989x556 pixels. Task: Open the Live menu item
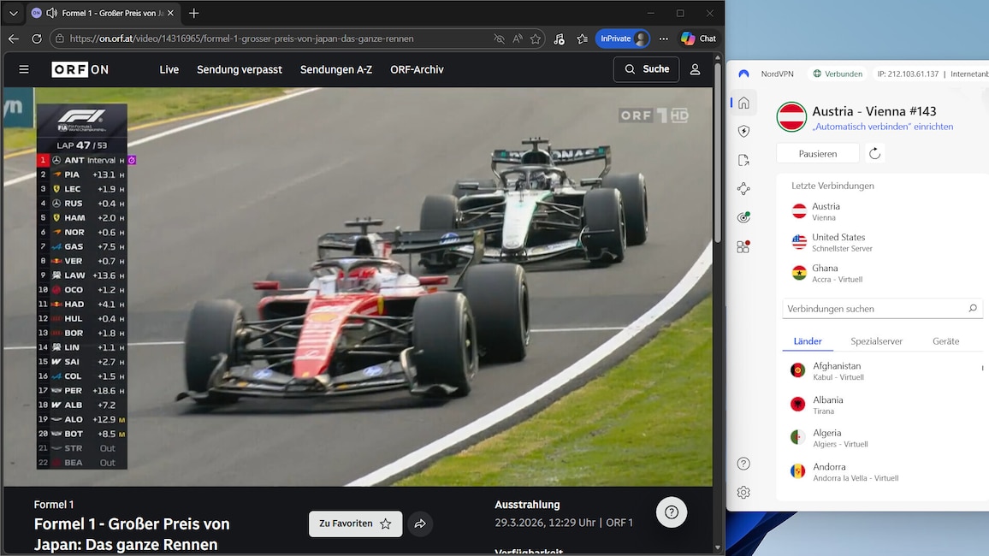[169, 69]
